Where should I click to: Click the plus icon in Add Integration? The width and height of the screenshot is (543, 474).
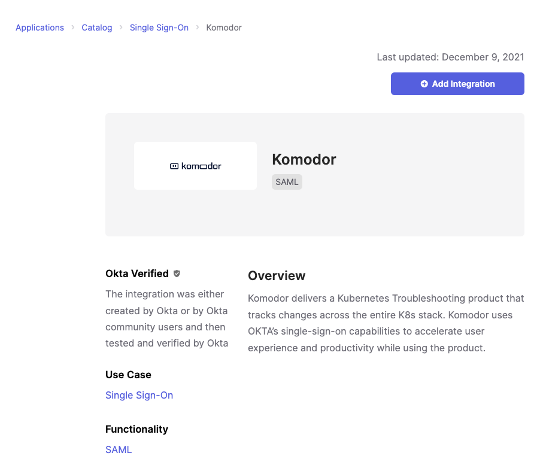click(x=424, y=84)
